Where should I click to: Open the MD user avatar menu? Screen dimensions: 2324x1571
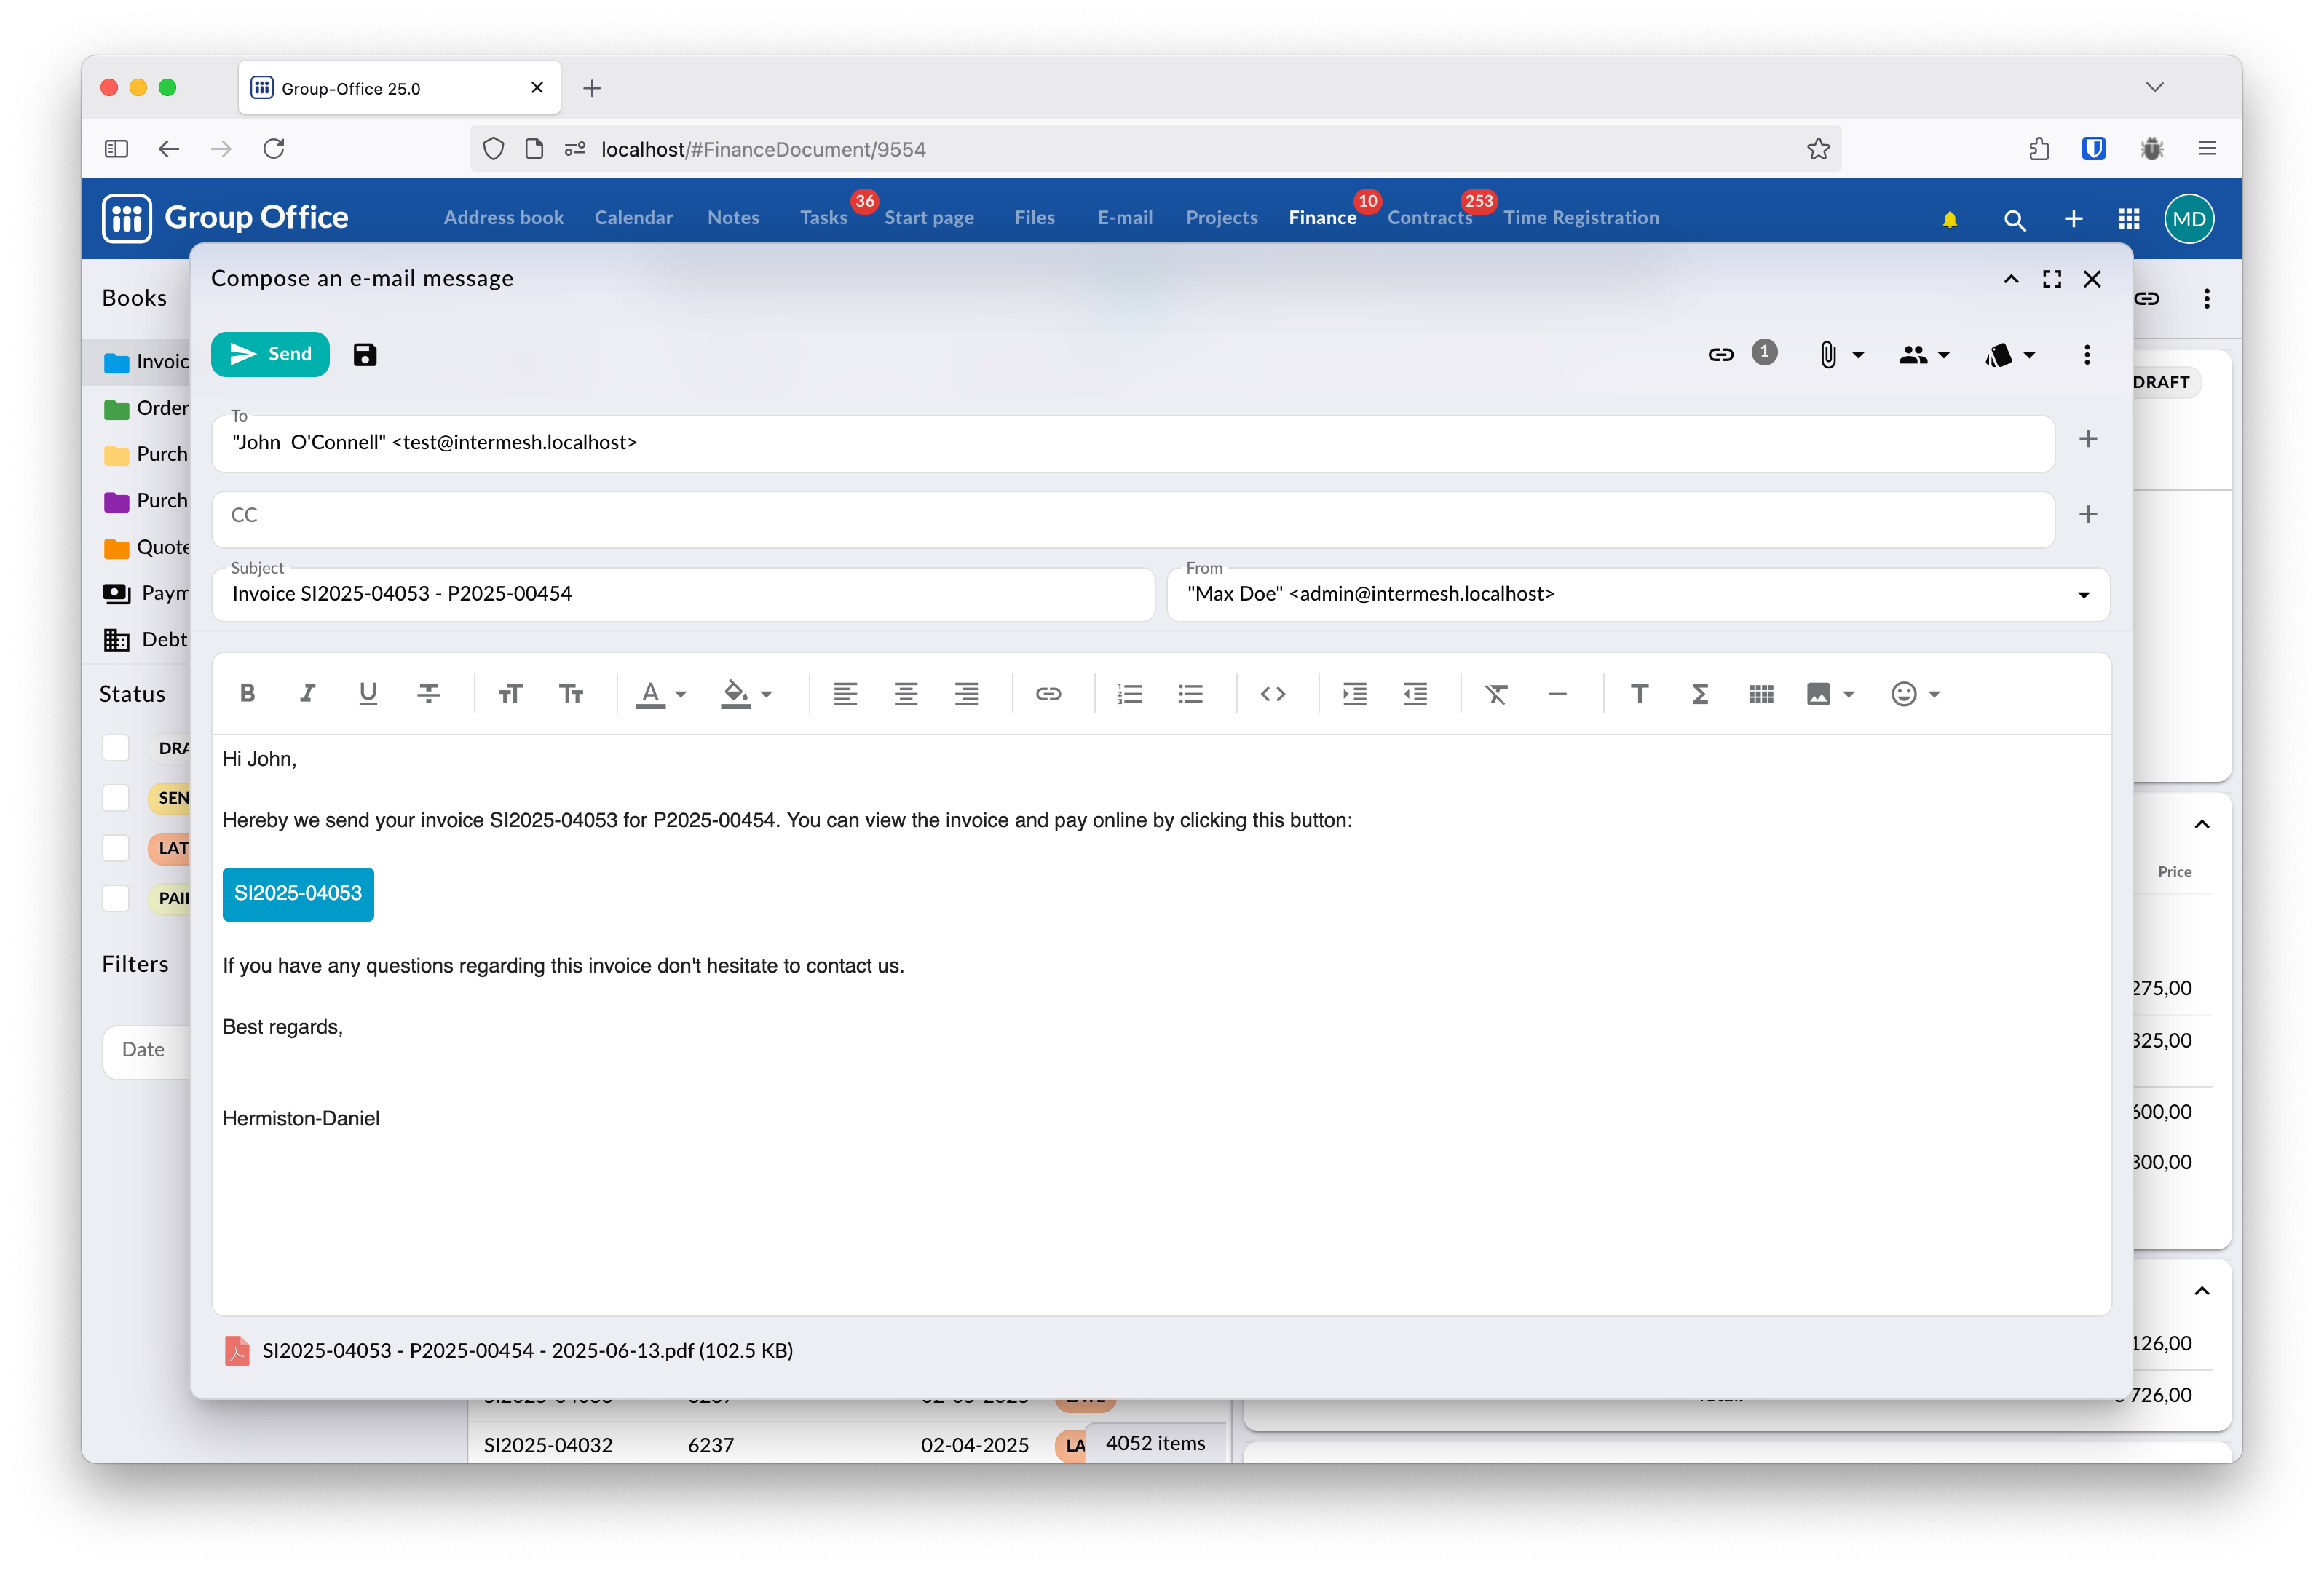pyautogui.click(x=2189, y=218)
